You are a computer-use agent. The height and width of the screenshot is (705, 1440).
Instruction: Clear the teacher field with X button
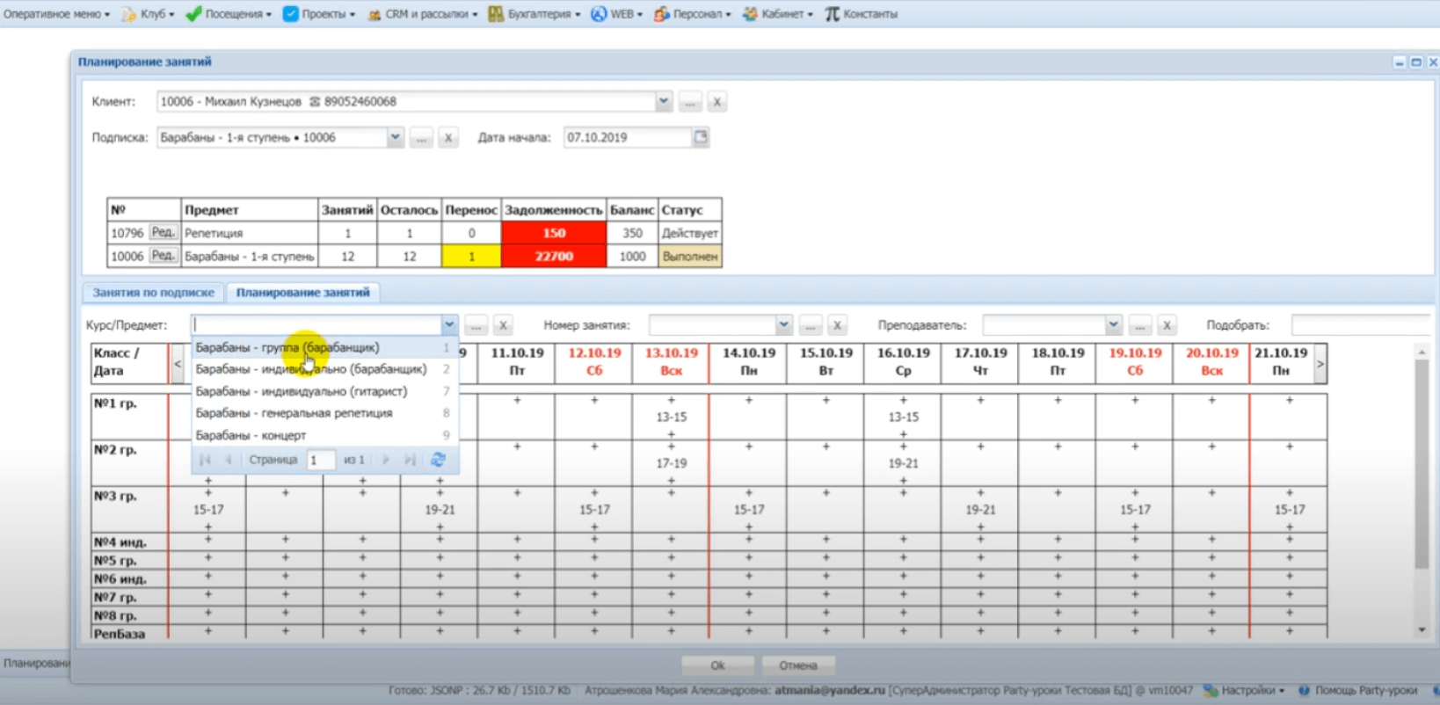point(1167,325)
